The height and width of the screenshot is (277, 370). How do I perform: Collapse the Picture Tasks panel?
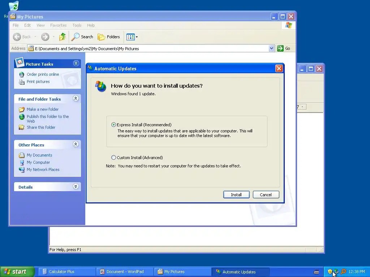click(76, 63)
